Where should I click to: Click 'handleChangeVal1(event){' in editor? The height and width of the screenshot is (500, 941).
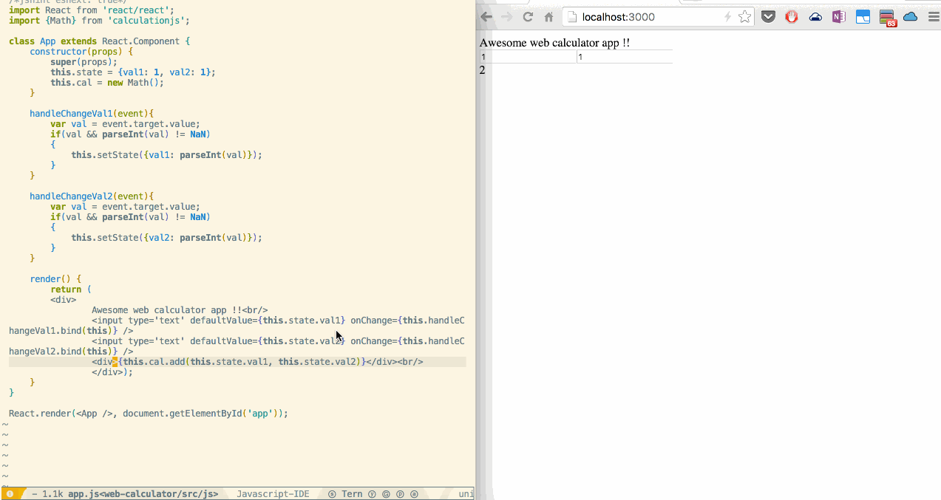click(92, 114)
